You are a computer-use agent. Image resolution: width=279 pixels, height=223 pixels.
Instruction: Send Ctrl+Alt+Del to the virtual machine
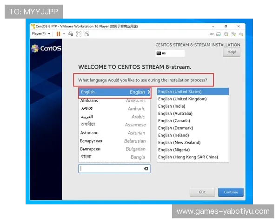click(x=71, y=34)
